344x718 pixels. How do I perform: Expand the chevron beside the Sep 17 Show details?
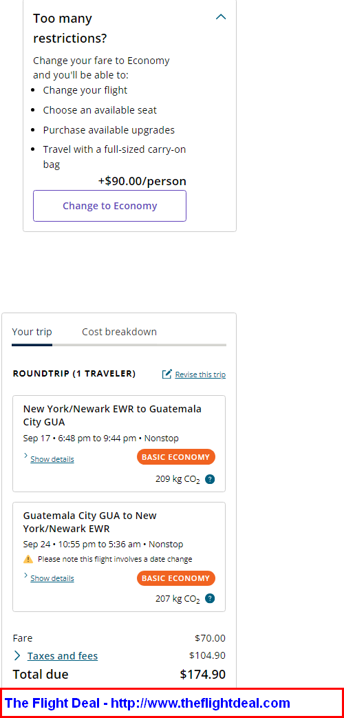[x=25, y=456]
